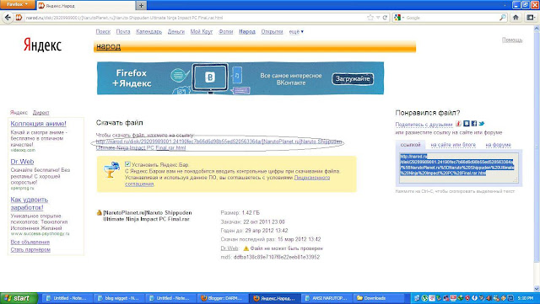Choose search engine via Google icon
This screenshot has width=540, height=304.
tap(398, 18)
